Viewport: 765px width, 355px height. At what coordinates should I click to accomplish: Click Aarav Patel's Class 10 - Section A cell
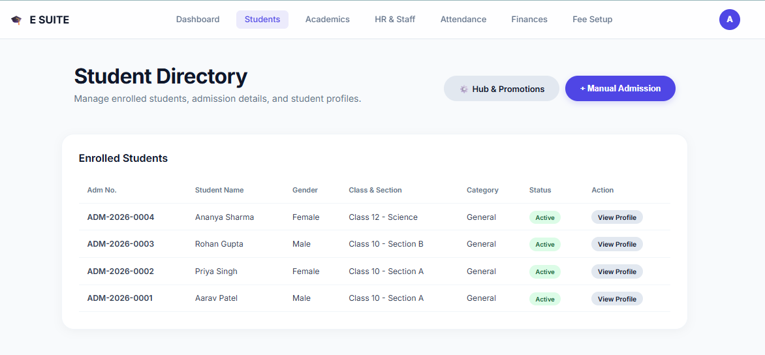coord(386,298)
